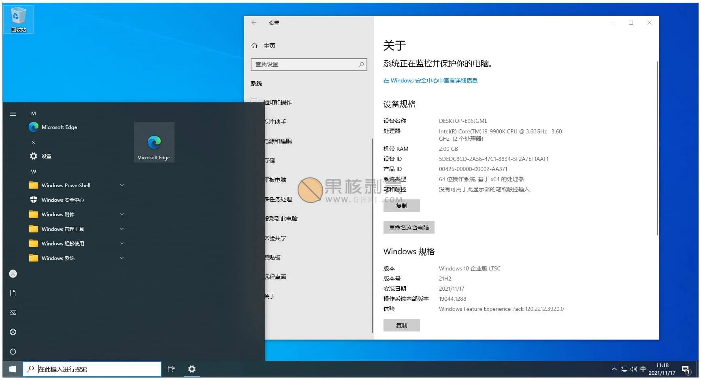Click the Windows Start button
This screenshot has height=380, width=701.
(13, 369)
